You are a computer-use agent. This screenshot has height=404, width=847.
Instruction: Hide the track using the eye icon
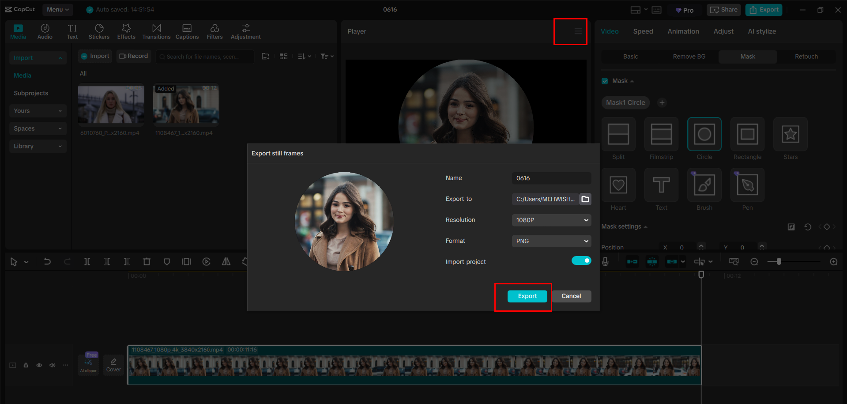coord(39,365)
